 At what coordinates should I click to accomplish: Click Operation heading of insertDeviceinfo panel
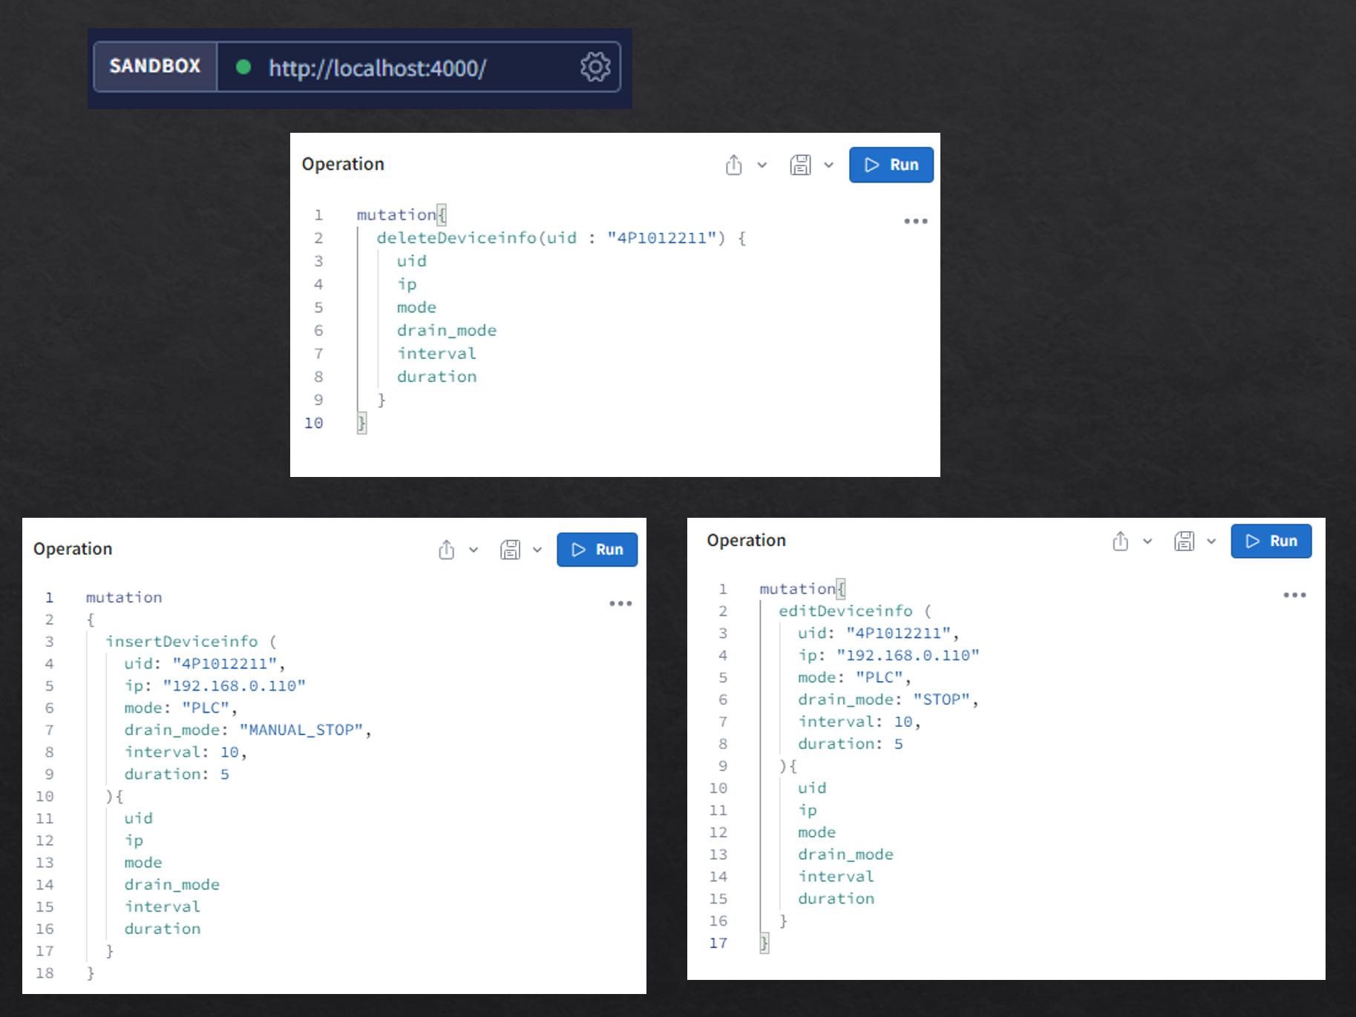pos(73,549)
